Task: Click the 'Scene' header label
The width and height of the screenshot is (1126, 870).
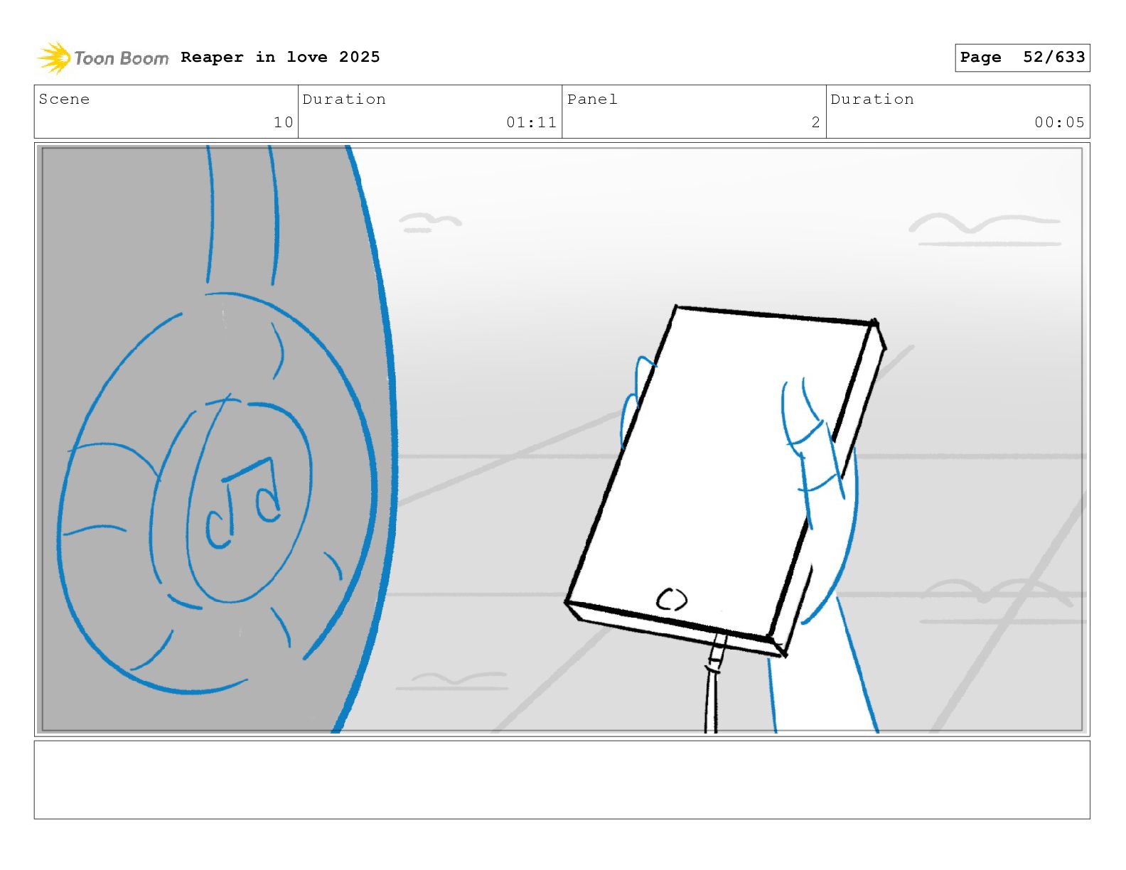Action: (x=65, y=99)
